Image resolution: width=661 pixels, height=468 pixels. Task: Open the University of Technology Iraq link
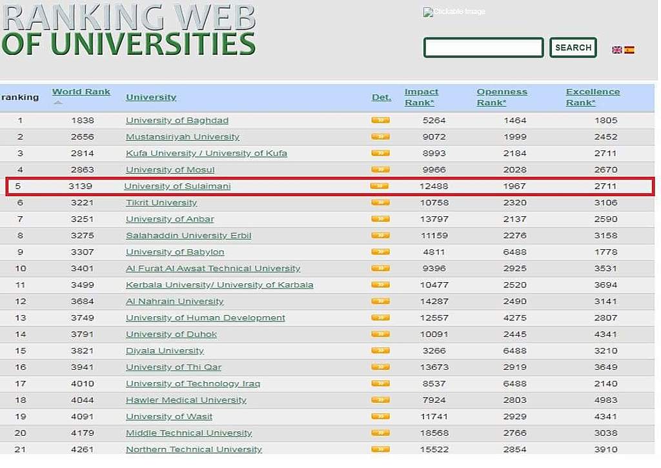pos(193,383)
